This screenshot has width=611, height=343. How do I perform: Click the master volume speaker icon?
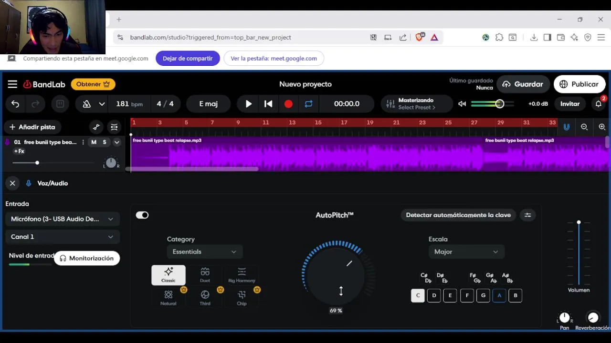[462, 104]
